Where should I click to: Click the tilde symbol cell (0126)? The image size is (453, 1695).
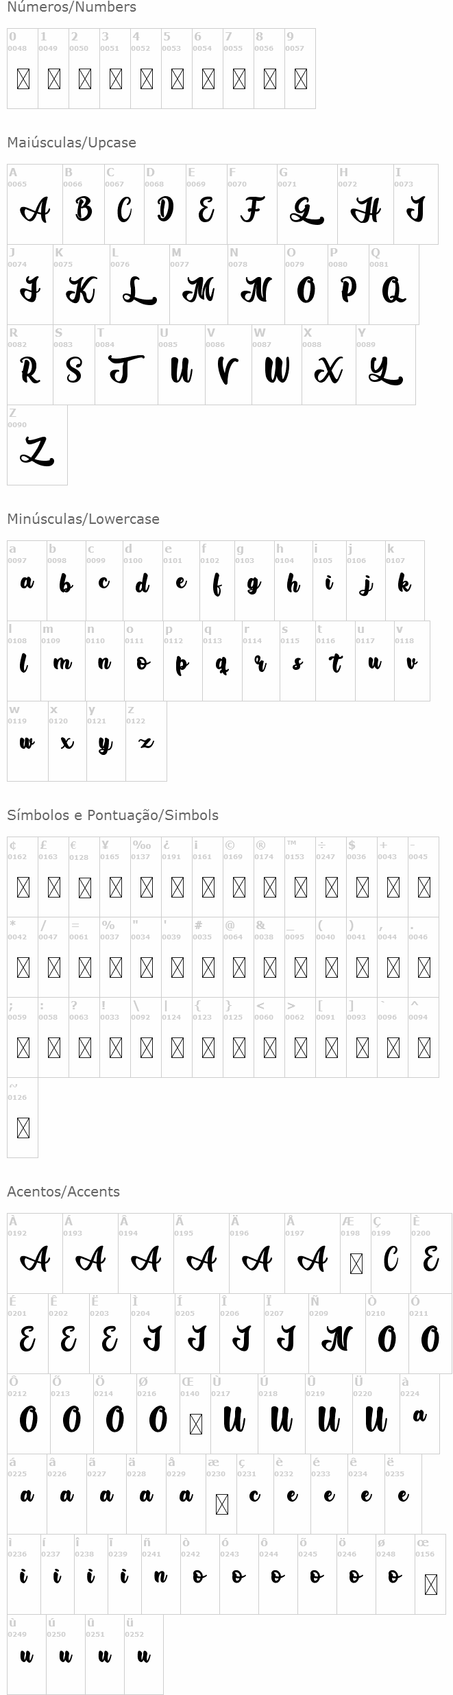click(23, 1118)
